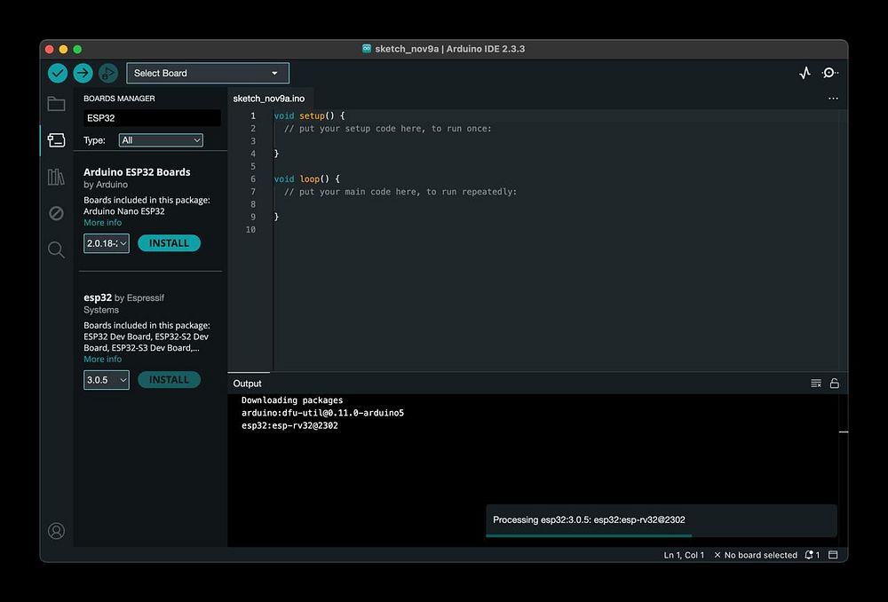The width and height of the screenshot is (888, 602).
Task: Open the Debug sidebar panel icon
Action: 56,213
